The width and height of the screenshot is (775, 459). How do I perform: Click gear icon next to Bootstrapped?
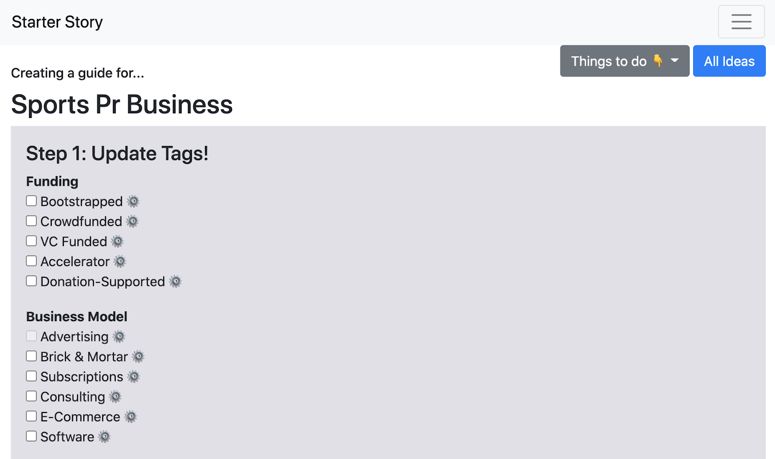click(x=133, y=201)
